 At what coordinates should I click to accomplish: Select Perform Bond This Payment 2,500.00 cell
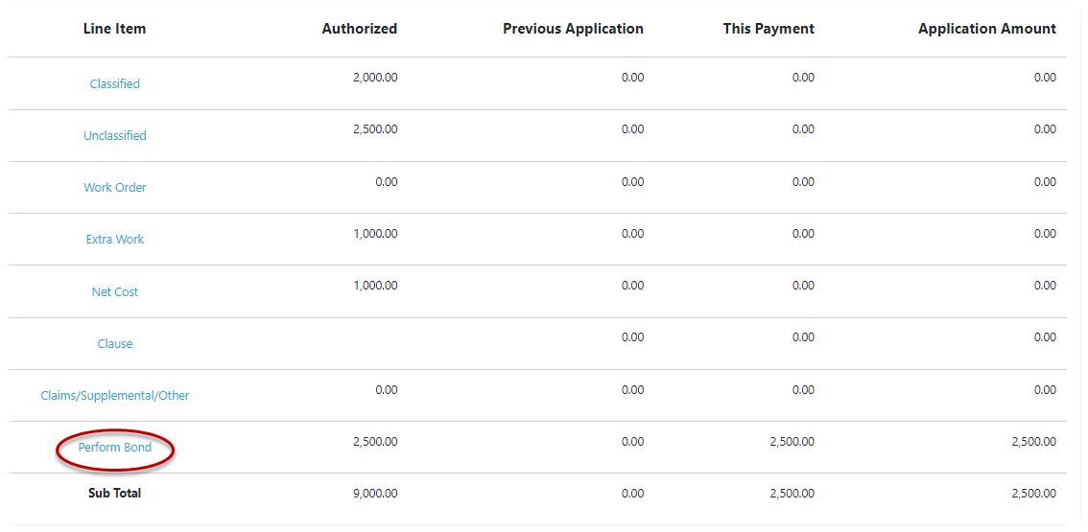(792, 442)
